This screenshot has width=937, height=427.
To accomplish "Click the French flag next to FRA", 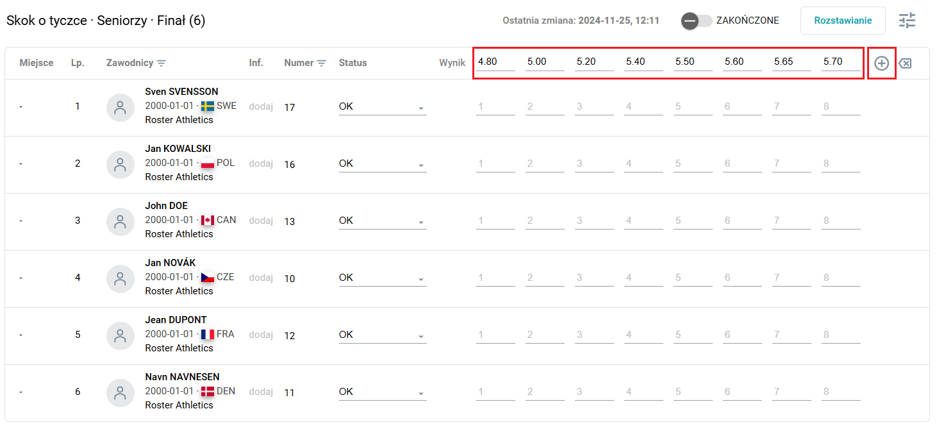I will click(208, 335).
